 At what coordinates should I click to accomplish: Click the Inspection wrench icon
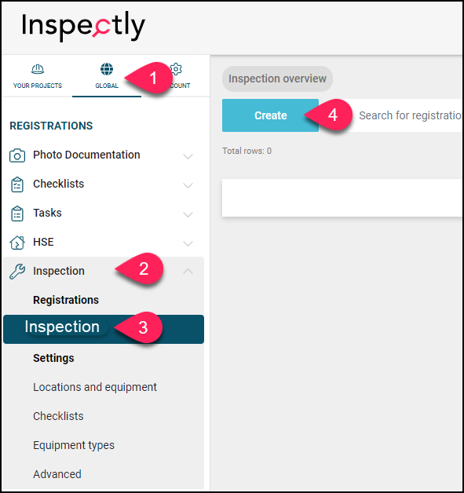(x=17, y=272)
